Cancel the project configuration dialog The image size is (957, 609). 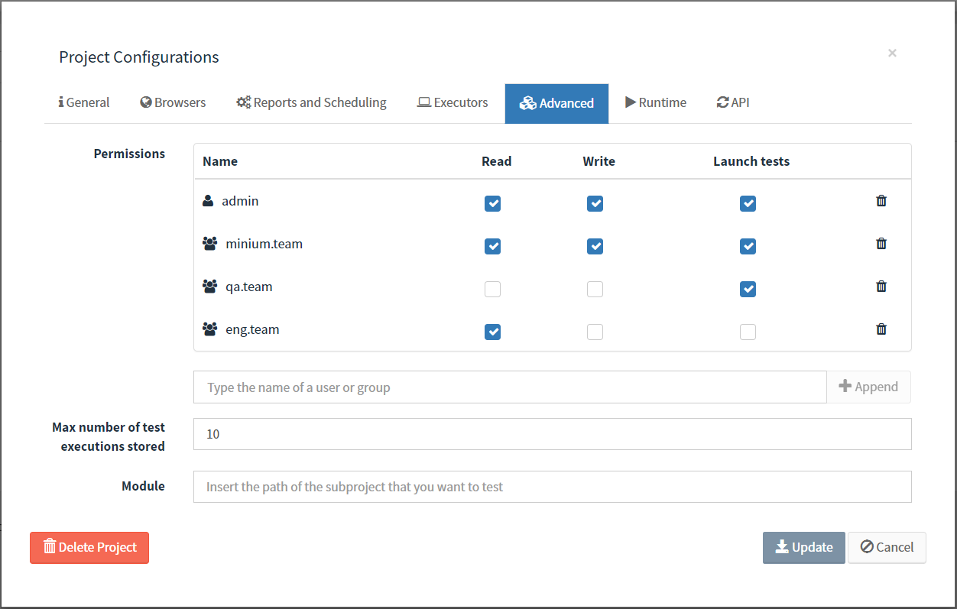pyautogui.click(x=887, y=547)
